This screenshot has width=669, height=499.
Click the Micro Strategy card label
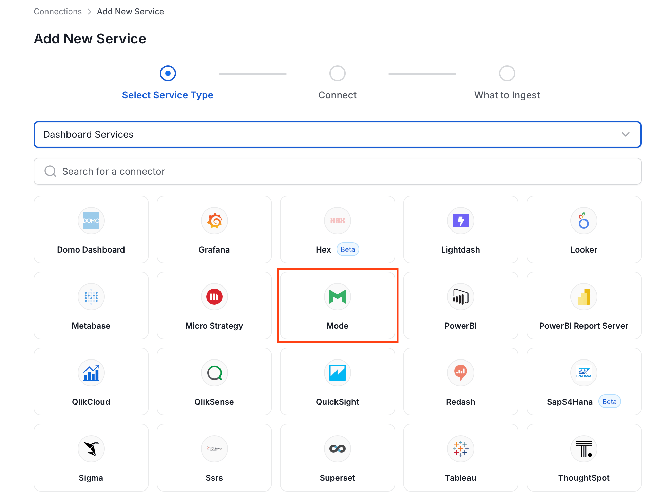[214, 326]
